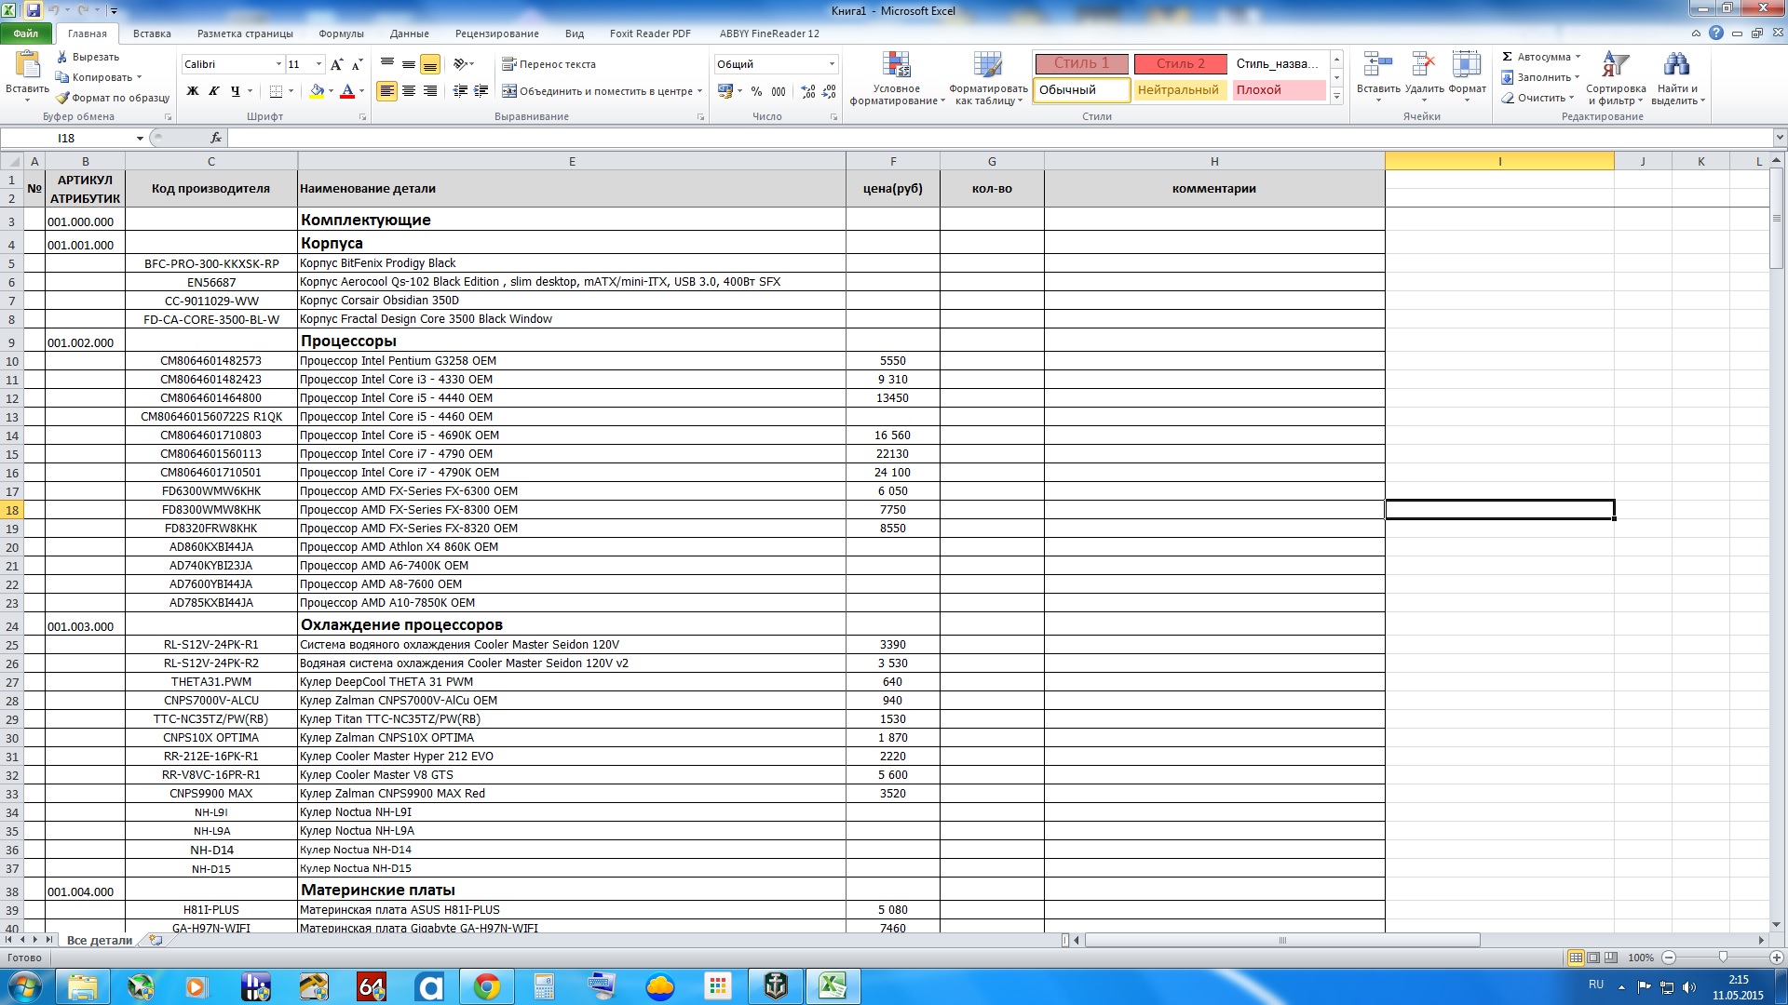Apply percent style to the cell
The width and height of the screenshot is (1788, 1005).
[756, 91]
